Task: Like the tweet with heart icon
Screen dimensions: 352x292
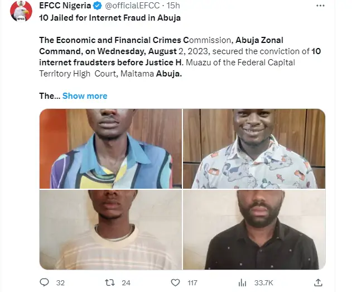Action: click(175, 283)
